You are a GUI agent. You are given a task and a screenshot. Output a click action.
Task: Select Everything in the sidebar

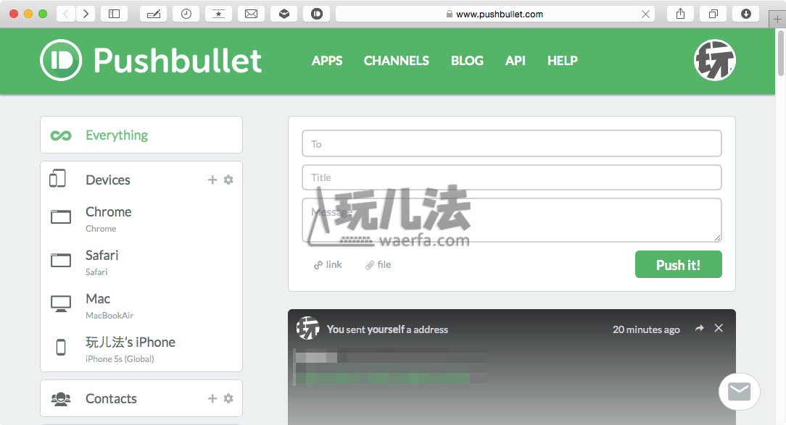coord(141,135)
